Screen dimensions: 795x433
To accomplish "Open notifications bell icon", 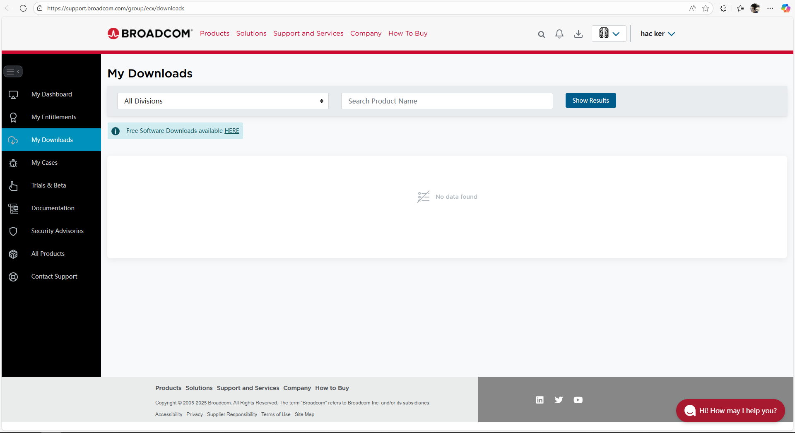I will point(559,34).
